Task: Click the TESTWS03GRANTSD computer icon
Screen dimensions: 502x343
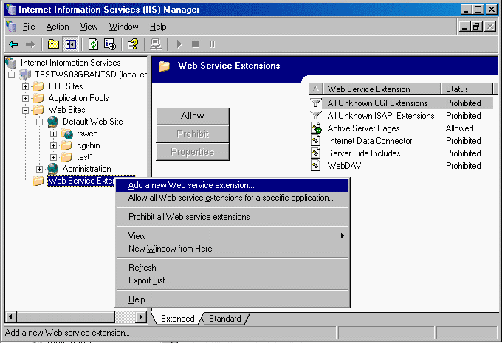Action: pos(25,75)
